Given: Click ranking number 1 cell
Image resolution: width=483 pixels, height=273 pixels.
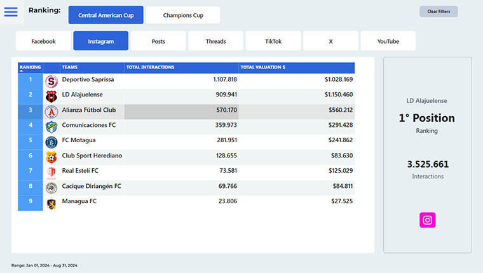Looking at the screenshot, I should (31, 81).
